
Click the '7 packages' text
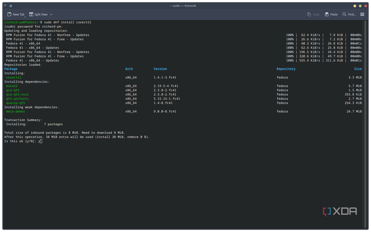tap(53, 124)
